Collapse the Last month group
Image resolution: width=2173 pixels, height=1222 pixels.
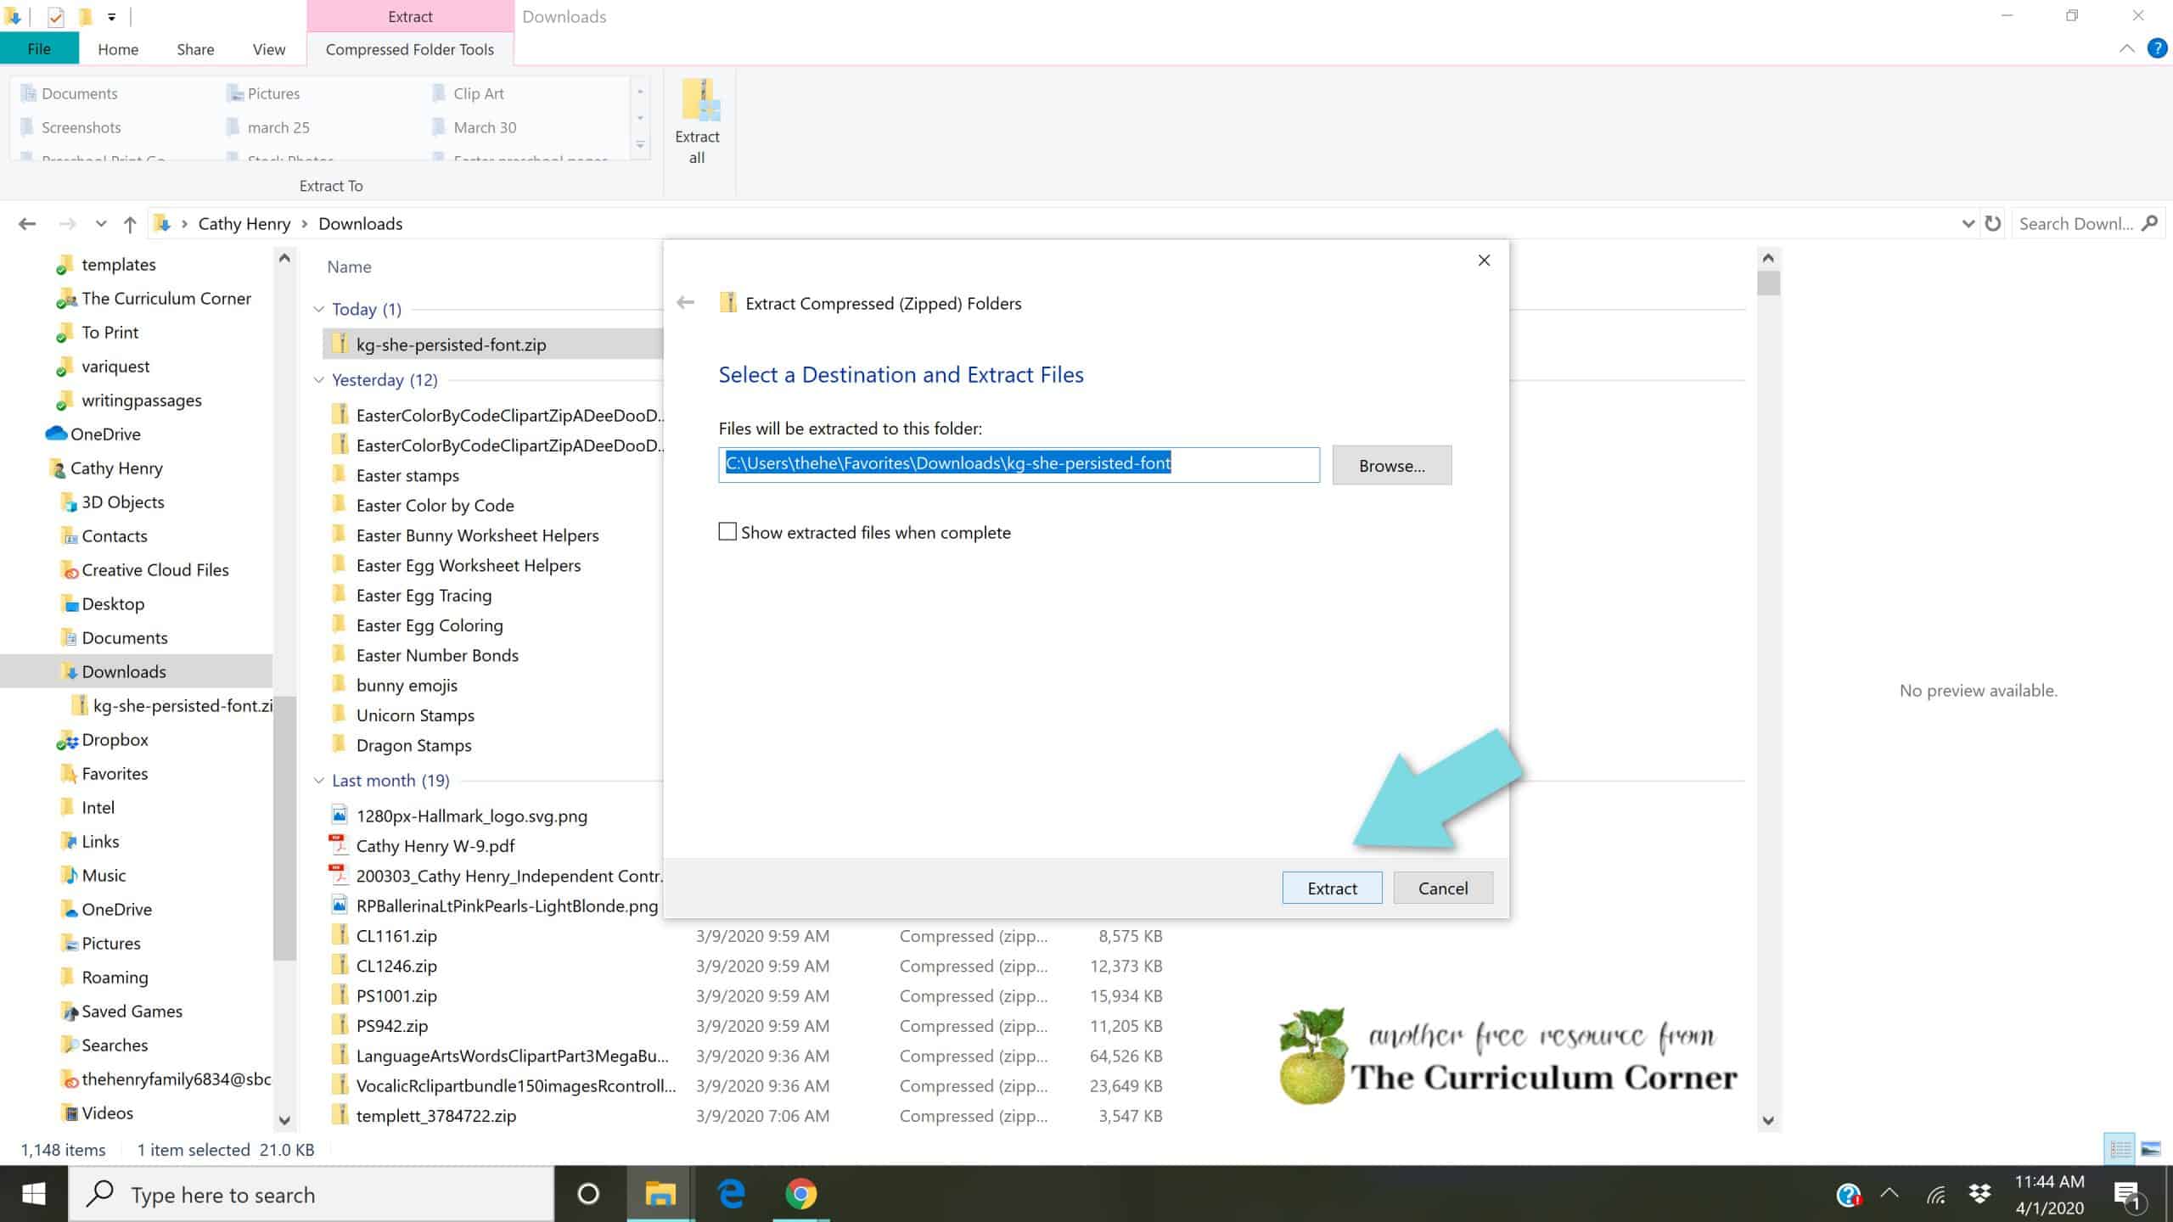point(319,781)
